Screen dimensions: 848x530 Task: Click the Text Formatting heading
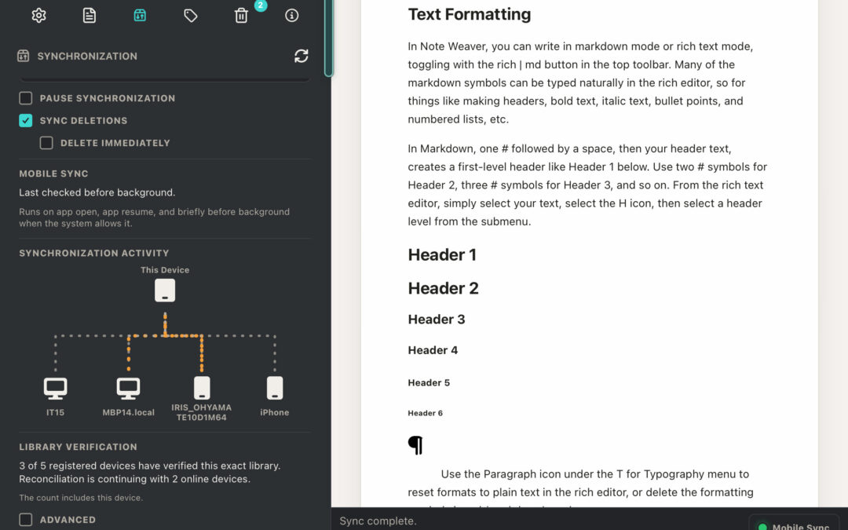[x=470, y=14]
